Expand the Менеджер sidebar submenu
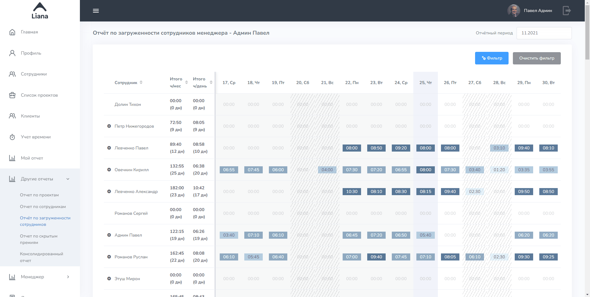The width and height of the screenshot is (590, 297). [x=68, y=277]
